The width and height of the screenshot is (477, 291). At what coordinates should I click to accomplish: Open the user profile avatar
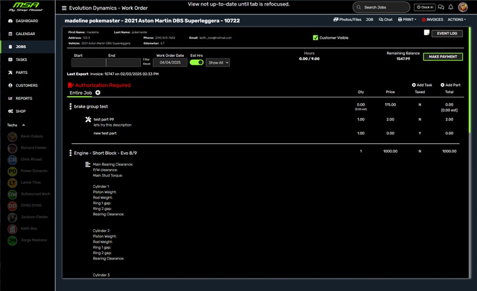(x=463, y=7)
